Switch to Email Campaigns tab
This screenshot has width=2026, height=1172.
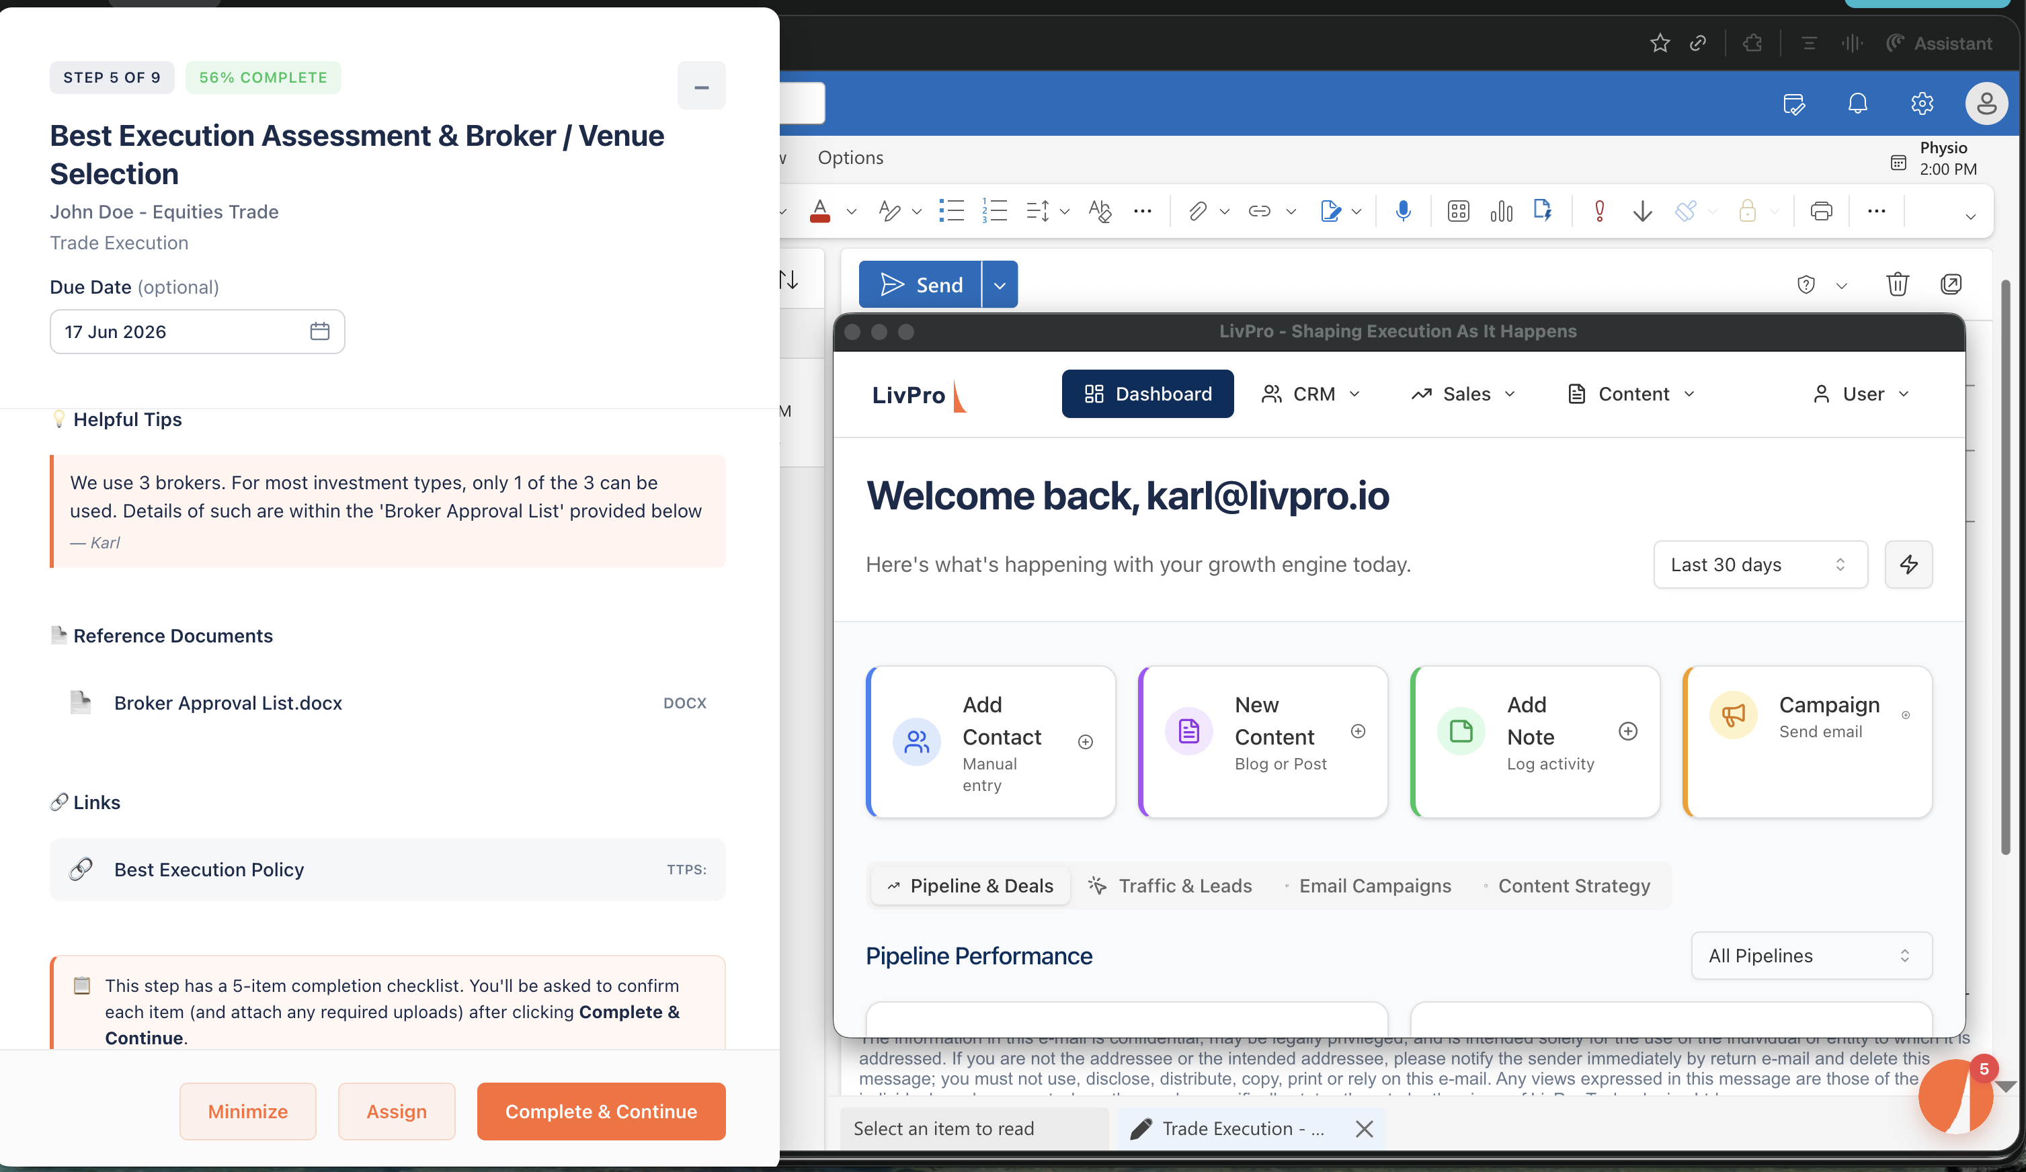(1367, 886)
